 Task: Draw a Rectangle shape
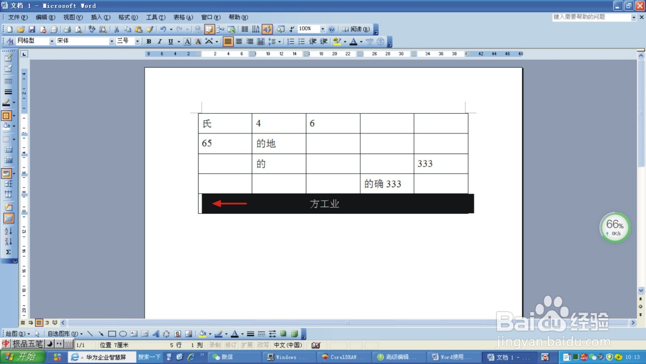(x=112, y=334)
